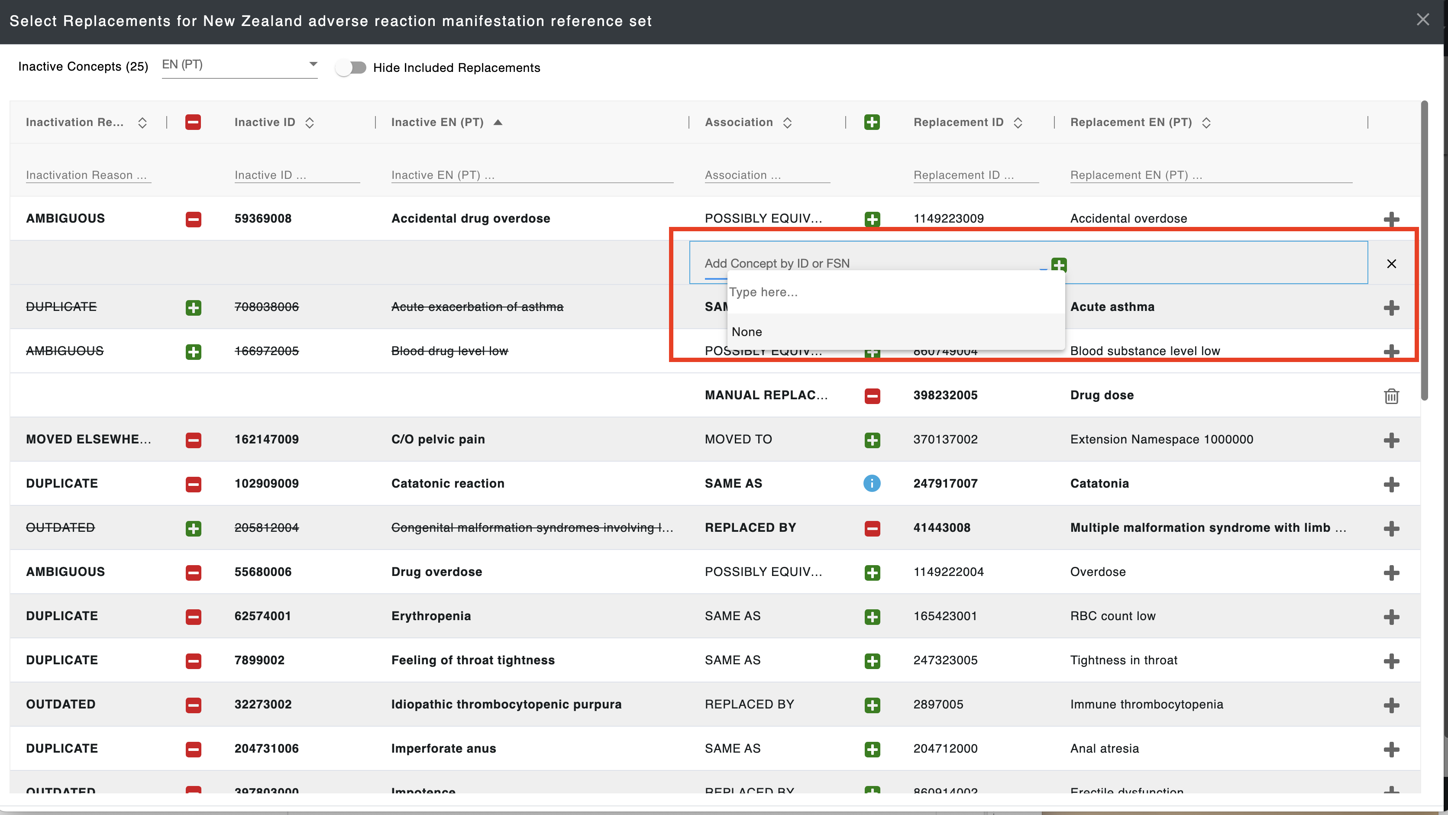Re-include inactive concept 205812004 Congenital malformation
1448x815 pixels.
194,528
